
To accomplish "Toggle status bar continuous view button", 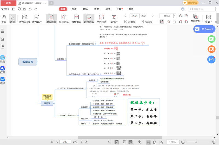I will pyautogui.click(x=131, y=142).
